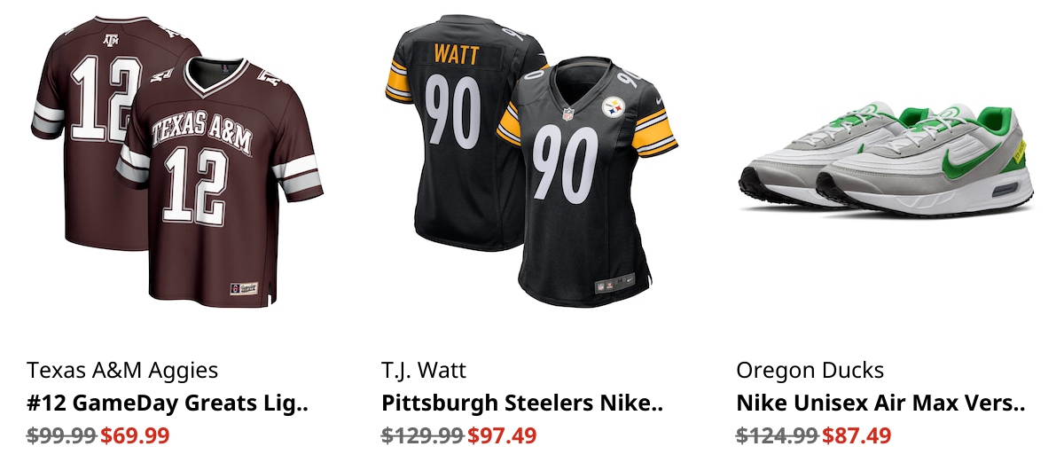
Task: Click the $87.49 sale price
Action: point(857,435)
